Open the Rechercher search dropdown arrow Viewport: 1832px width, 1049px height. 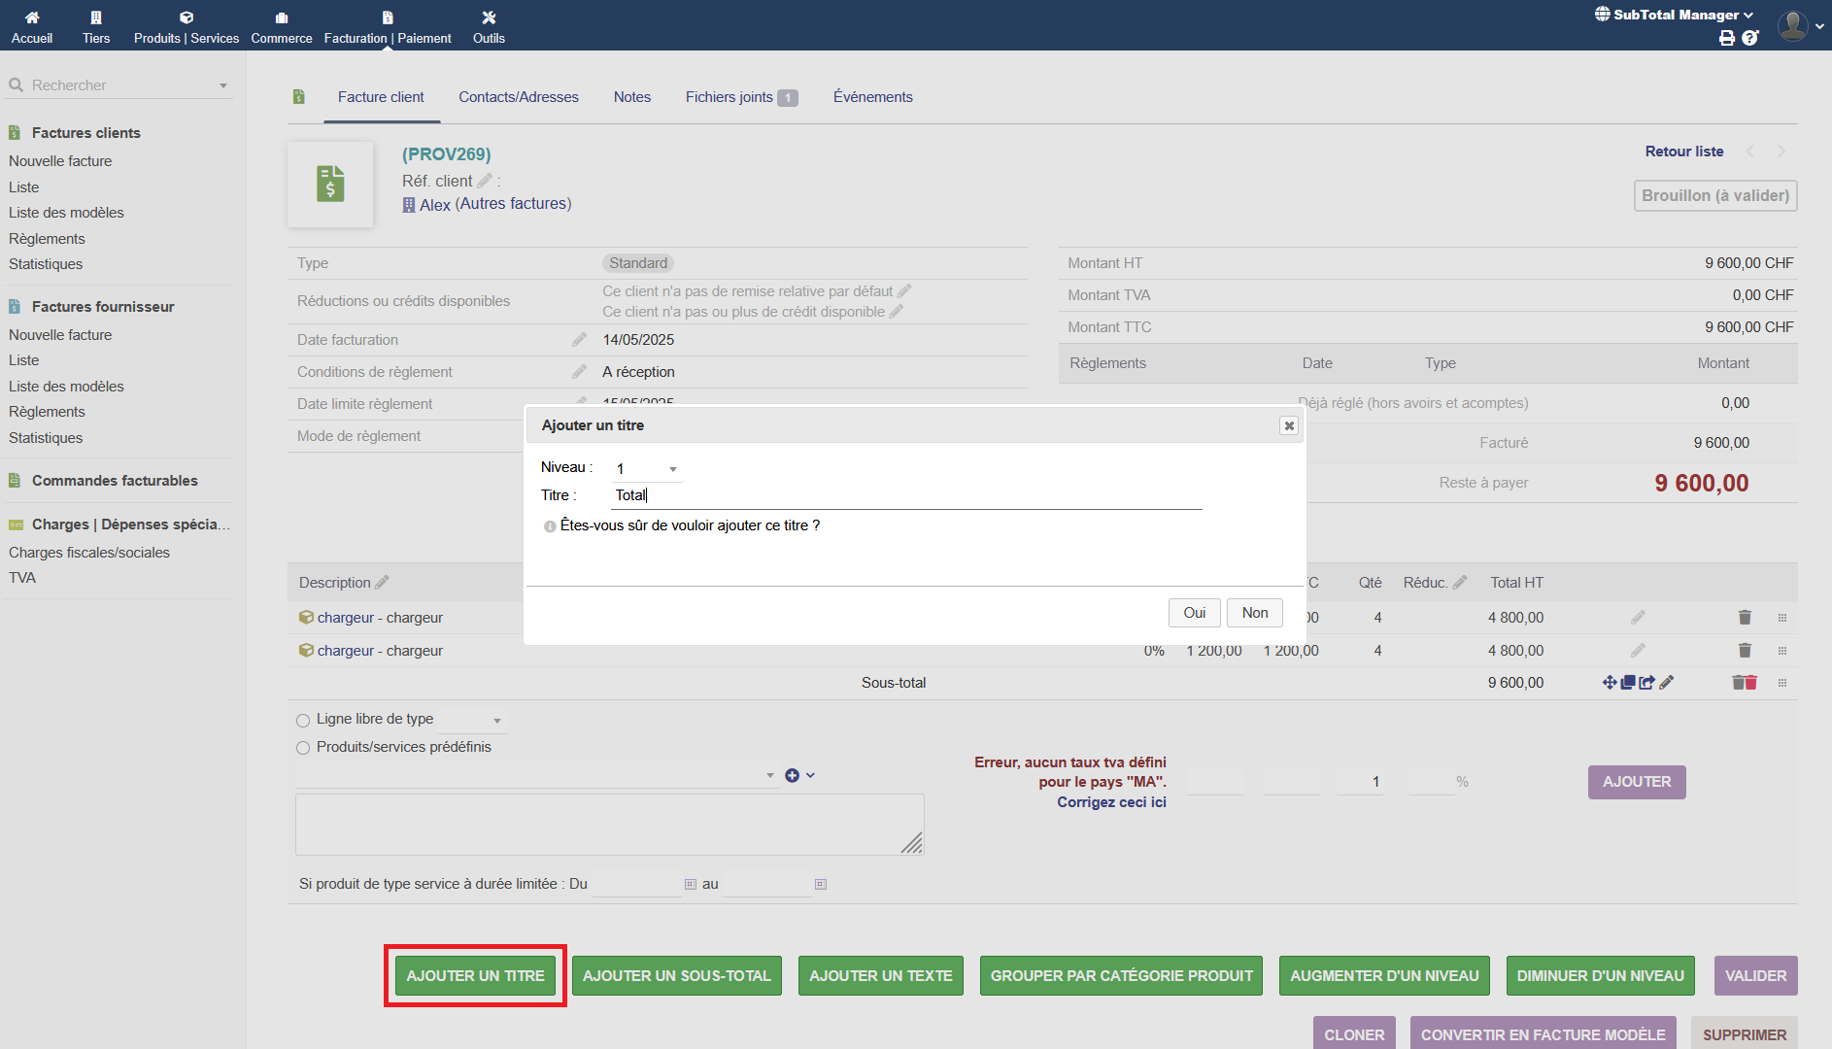(223, 85)
